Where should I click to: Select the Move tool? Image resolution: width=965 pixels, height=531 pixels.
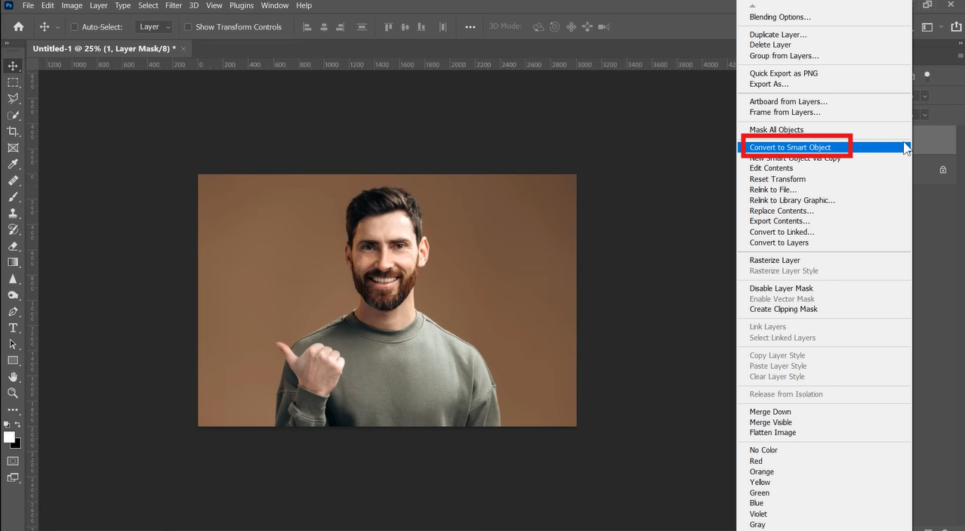coord(12,66)
